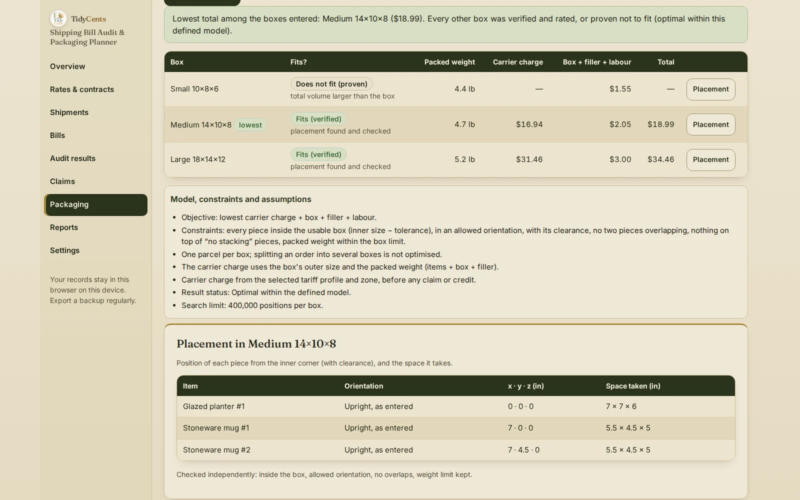Click the $18.99 total value

(660, 124)
